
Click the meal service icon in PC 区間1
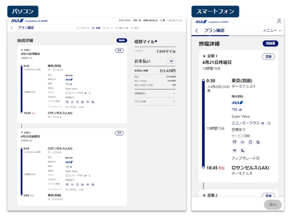pyautogui.click(x=67, y=102)
